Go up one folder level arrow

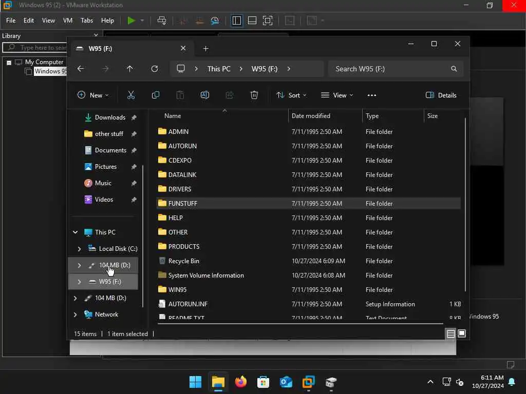[130, 69]
